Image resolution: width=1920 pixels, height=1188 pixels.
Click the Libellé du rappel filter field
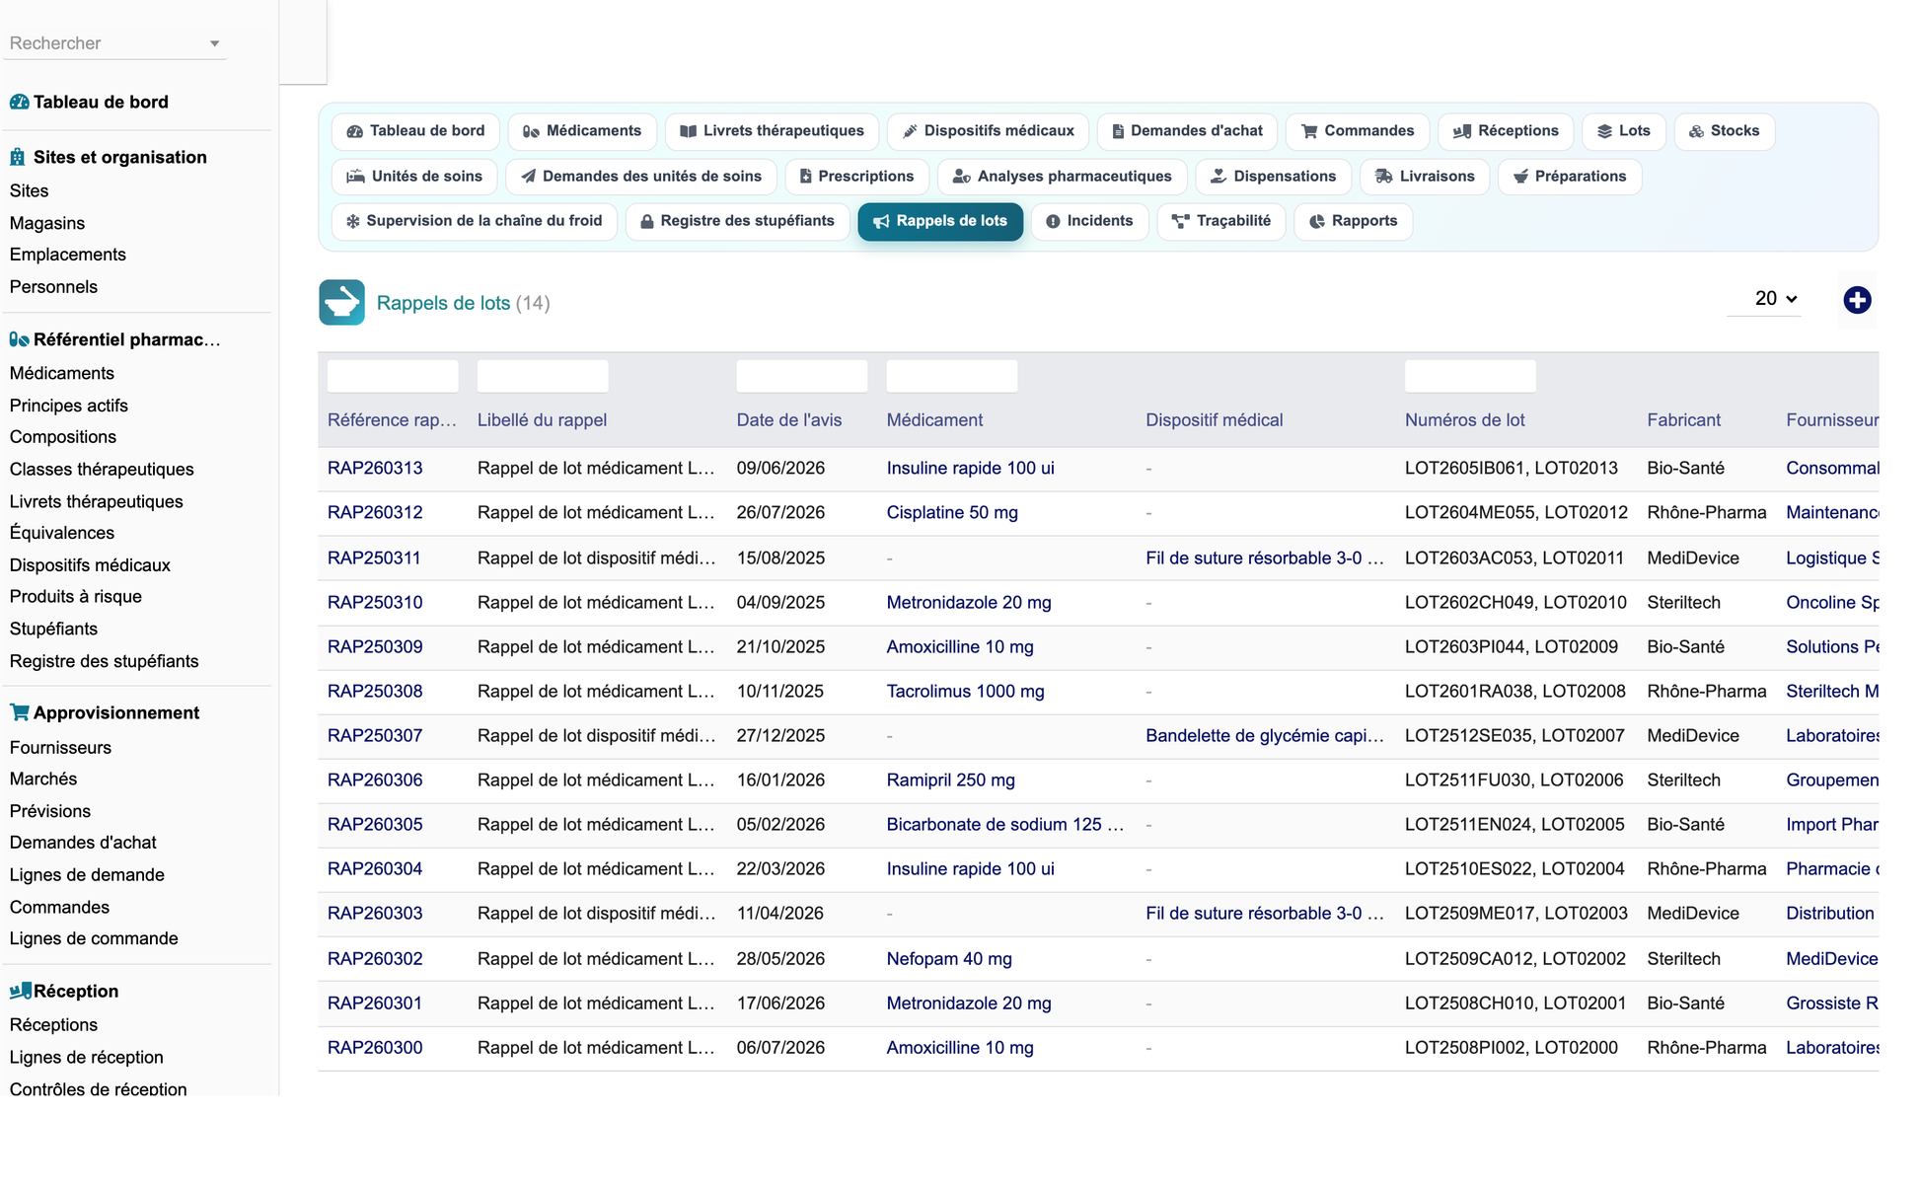pos(543,376)
